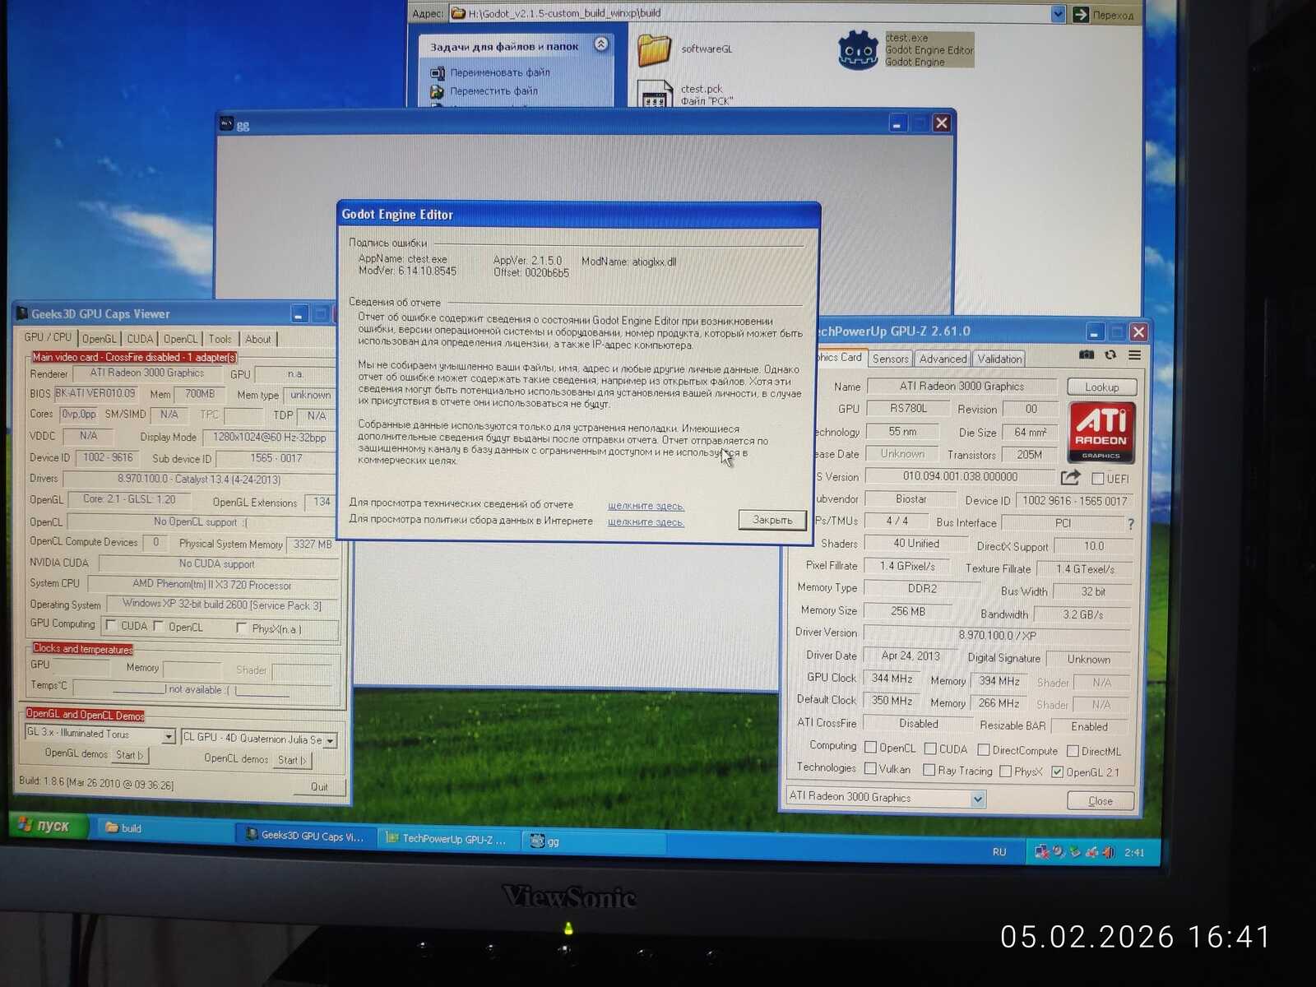Open the Validation tab in GPU-Z
Viewport: 1316px width, 987px height.
(999, 359)
